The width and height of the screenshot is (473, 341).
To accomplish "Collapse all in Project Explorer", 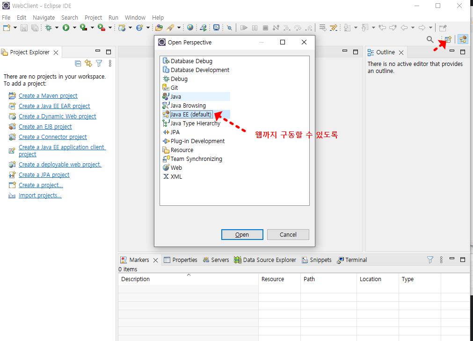I will (78, 63).
